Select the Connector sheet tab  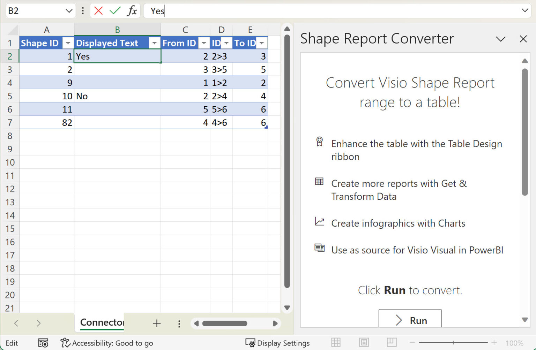click(101, 322)
